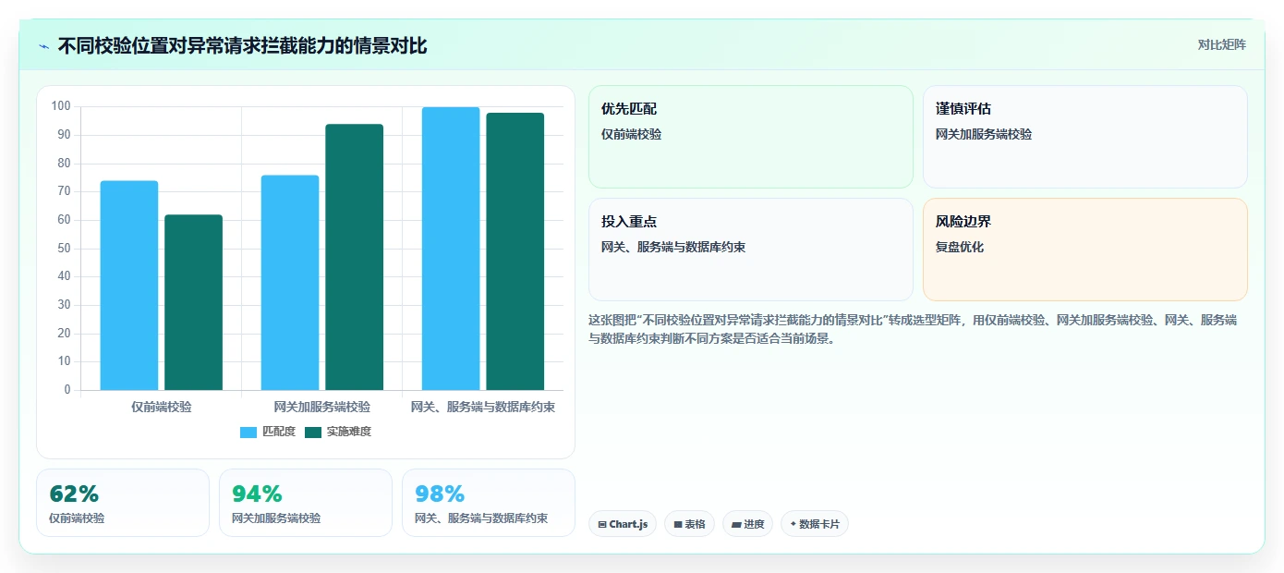Toggle the 匹配度 legend swatch
Image resolution: width=1284 pixels, height=573 pixels.
pos(248,433)
